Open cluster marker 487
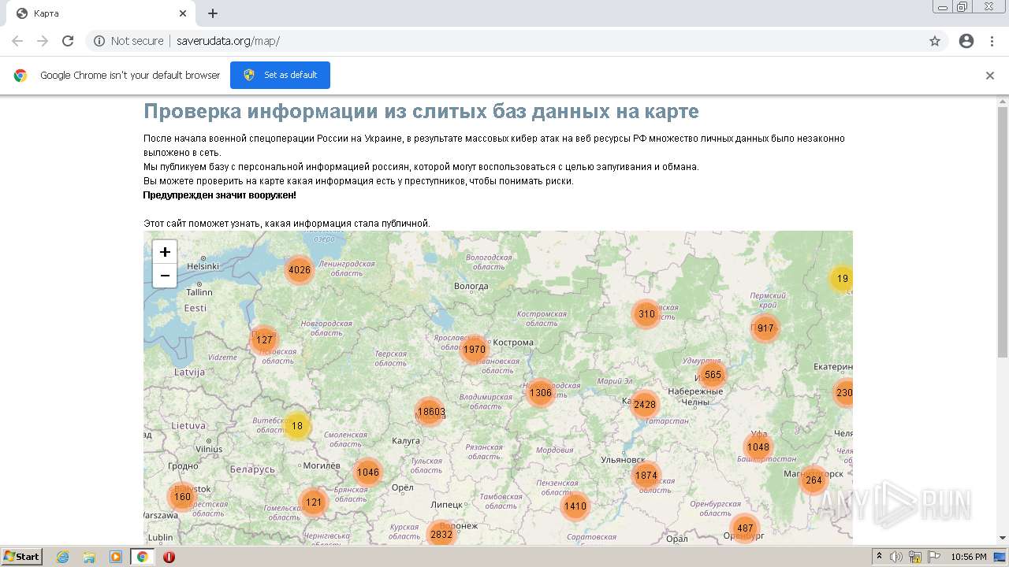This screenshot has height=567, width=1009. 745,528
